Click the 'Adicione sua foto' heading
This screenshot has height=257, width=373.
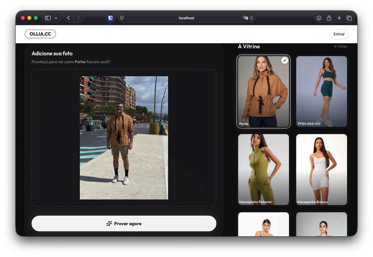[52, 53]
